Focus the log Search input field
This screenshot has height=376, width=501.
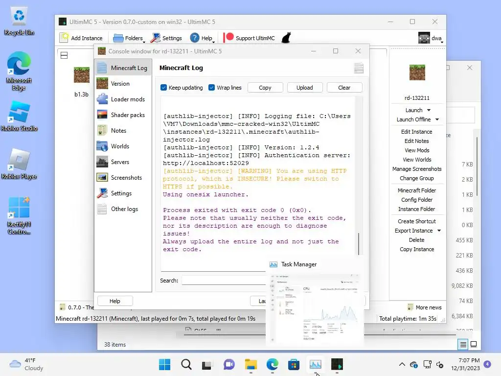tap(224, 281)
